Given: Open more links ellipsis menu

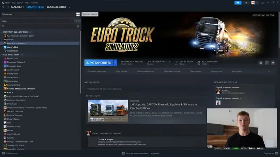Looking at the screenshot, I should [269, 72].
